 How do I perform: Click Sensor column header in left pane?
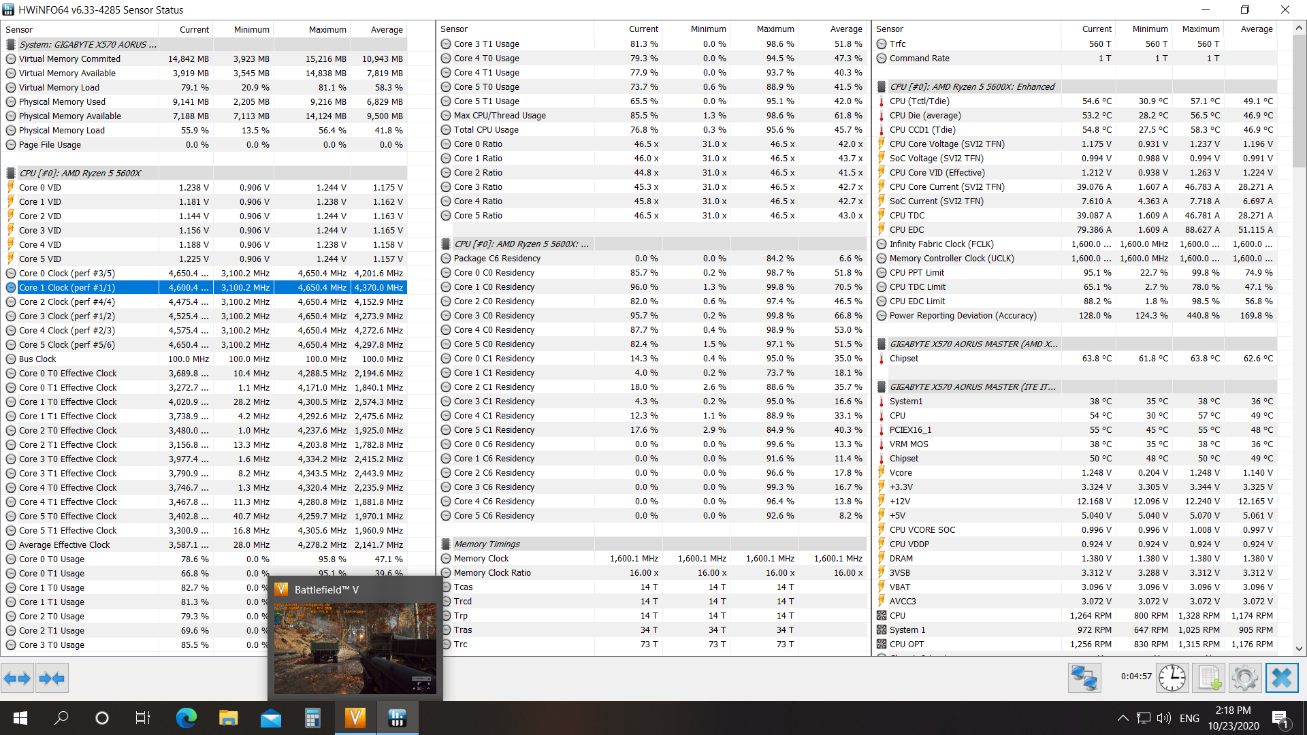coord(80,29)
